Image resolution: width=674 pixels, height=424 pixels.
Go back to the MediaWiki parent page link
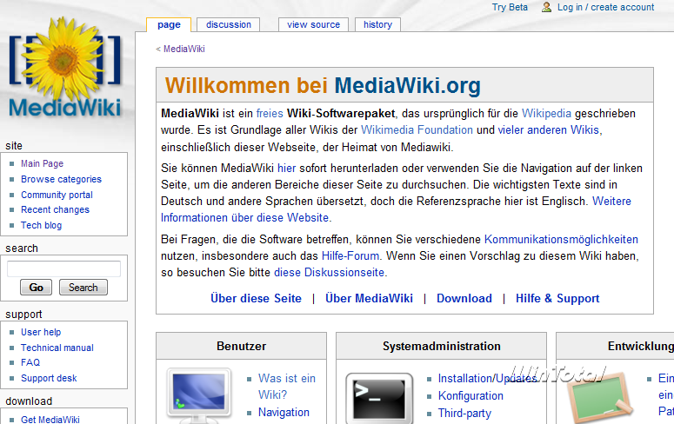point(184,49)
